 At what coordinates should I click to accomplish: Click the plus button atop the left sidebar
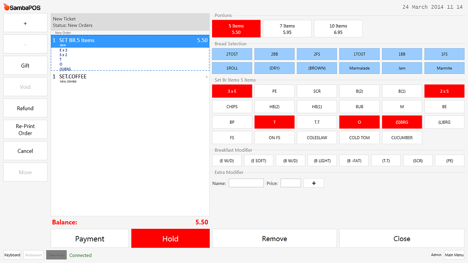pyautogui.click(x=25, y=22)
